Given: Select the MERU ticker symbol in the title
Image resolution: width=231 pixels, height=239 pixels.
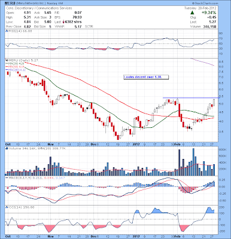Looking at the screenshot, I should [x=10, y=4].
